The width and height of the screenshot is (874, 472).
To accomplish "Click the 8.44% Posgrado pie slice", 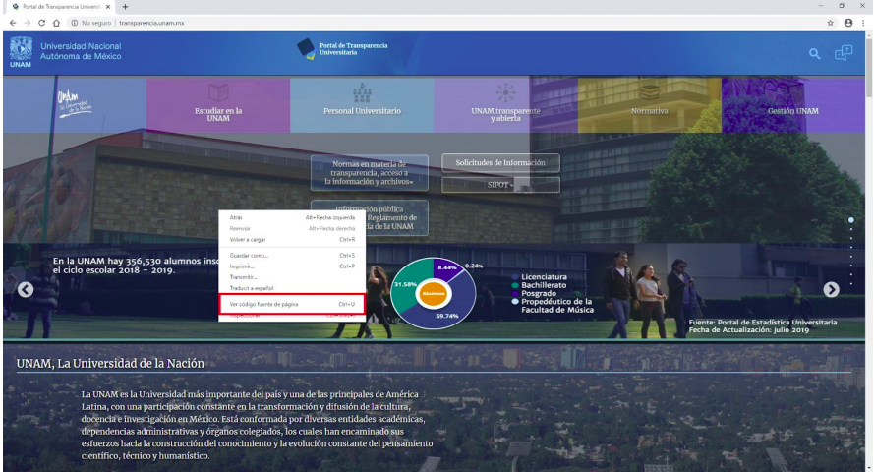I will 446,267.
